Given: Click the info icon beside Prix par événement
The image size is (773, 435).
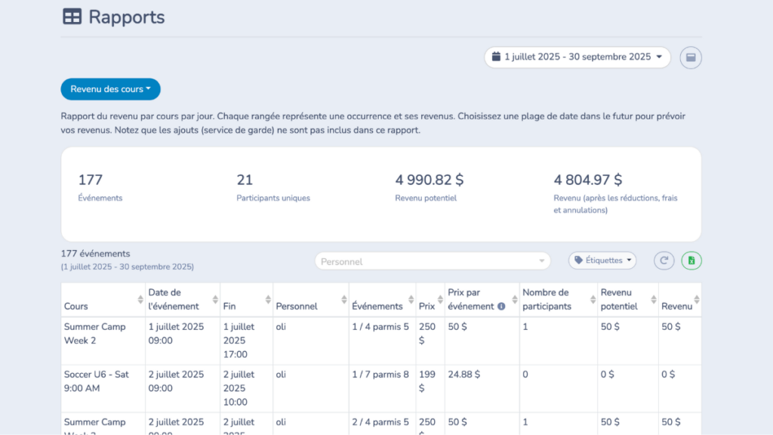Looking at the screenshot, I should [501, 307].
